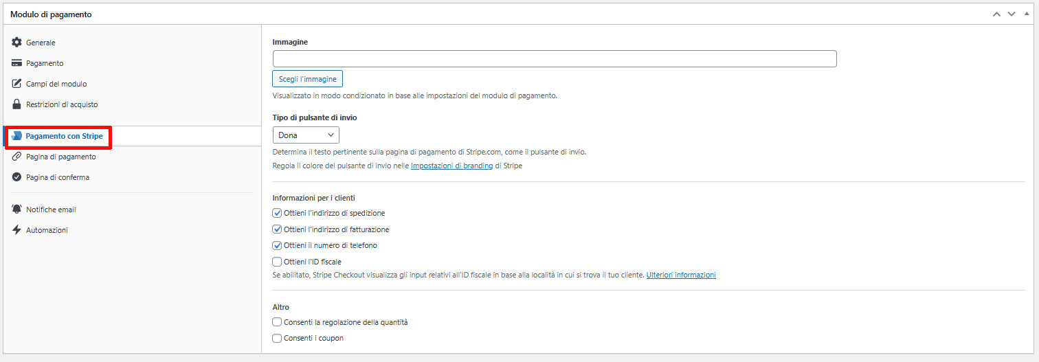Open the Tipo di pulsante di invio dropdown

pyautogui.click(x=306, y=135)
